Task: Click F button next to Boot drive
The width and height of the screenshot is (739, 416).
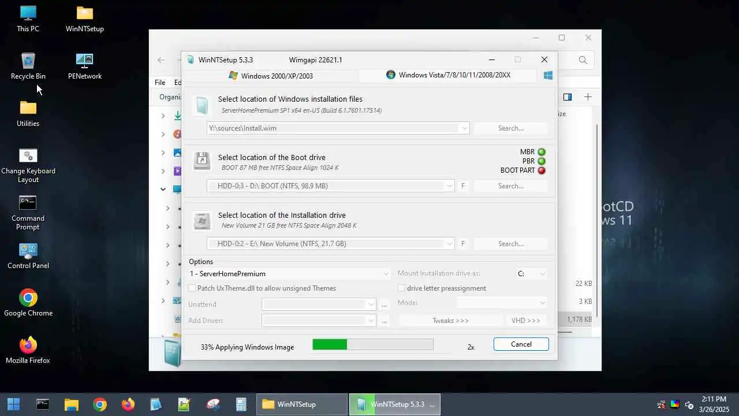Action: point(463,186)
